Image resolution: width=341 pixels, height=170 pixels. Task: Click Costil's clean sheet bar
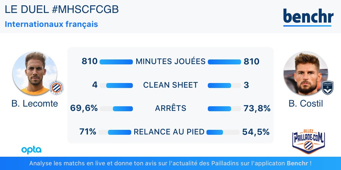click(x=224, y=85)
